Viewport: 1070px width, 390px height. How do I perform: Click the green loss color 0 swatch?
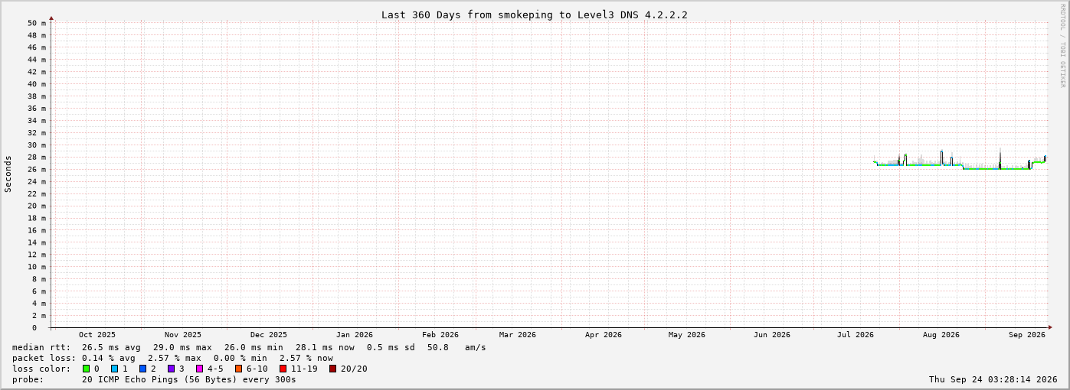pyautogui.click(x=87, y=369)
